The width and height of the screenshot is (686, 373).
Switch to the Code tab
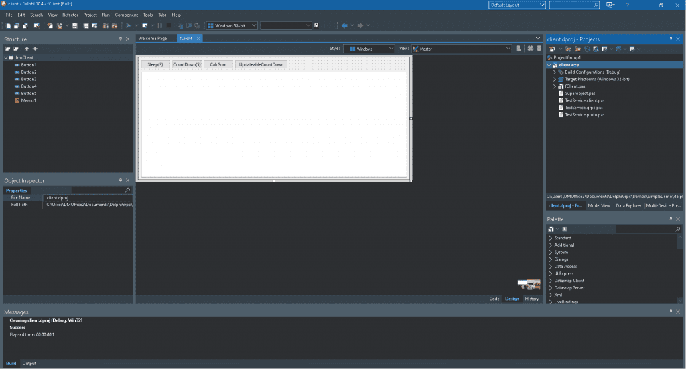click(494, 299)
